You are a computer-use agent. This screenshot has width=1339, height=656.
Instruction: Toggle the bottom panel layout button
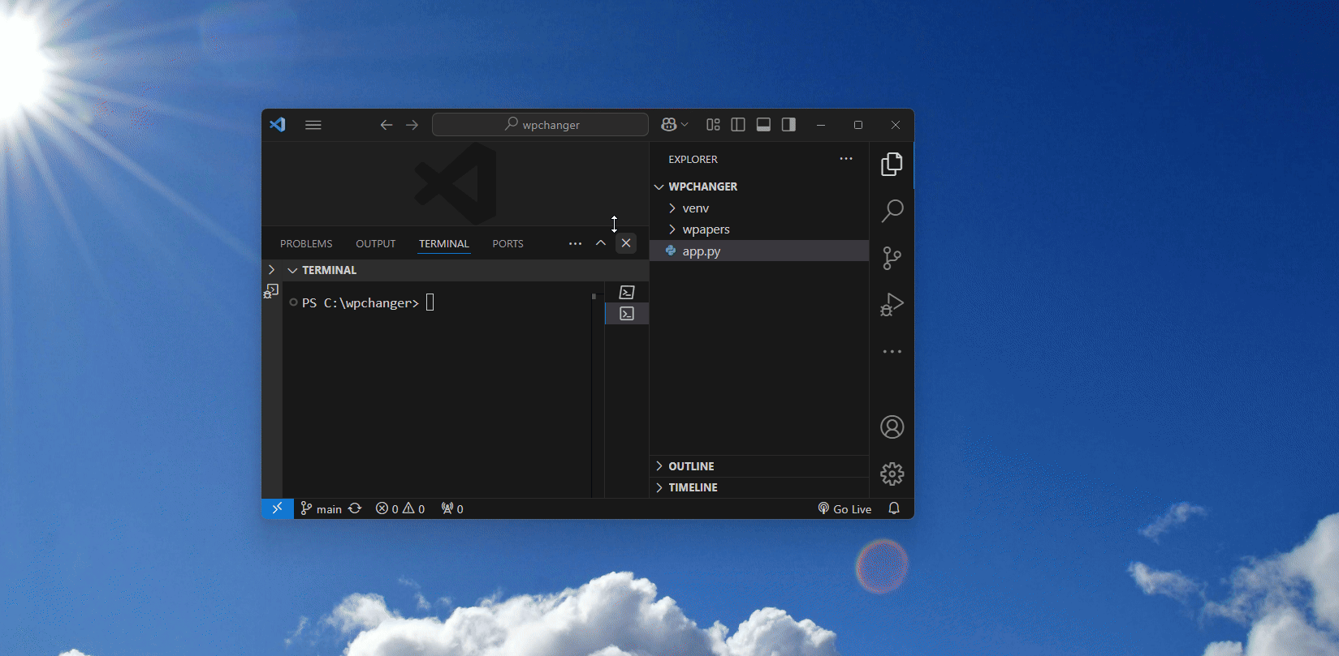point(763,125)
